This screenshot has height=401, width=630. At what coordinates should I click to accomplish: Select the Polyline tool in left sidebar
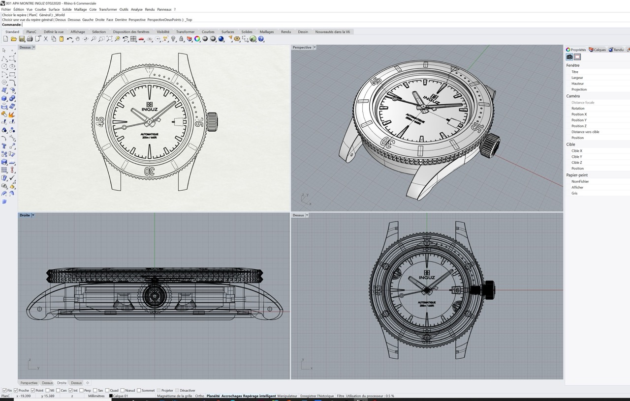4,58
